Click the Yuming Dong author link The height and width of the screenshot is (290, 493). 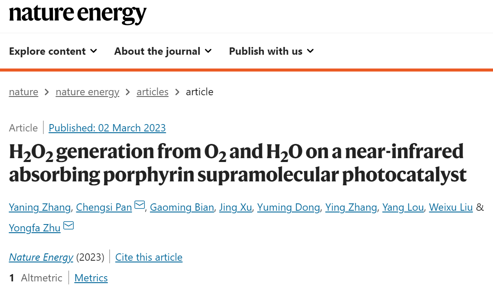289,207
